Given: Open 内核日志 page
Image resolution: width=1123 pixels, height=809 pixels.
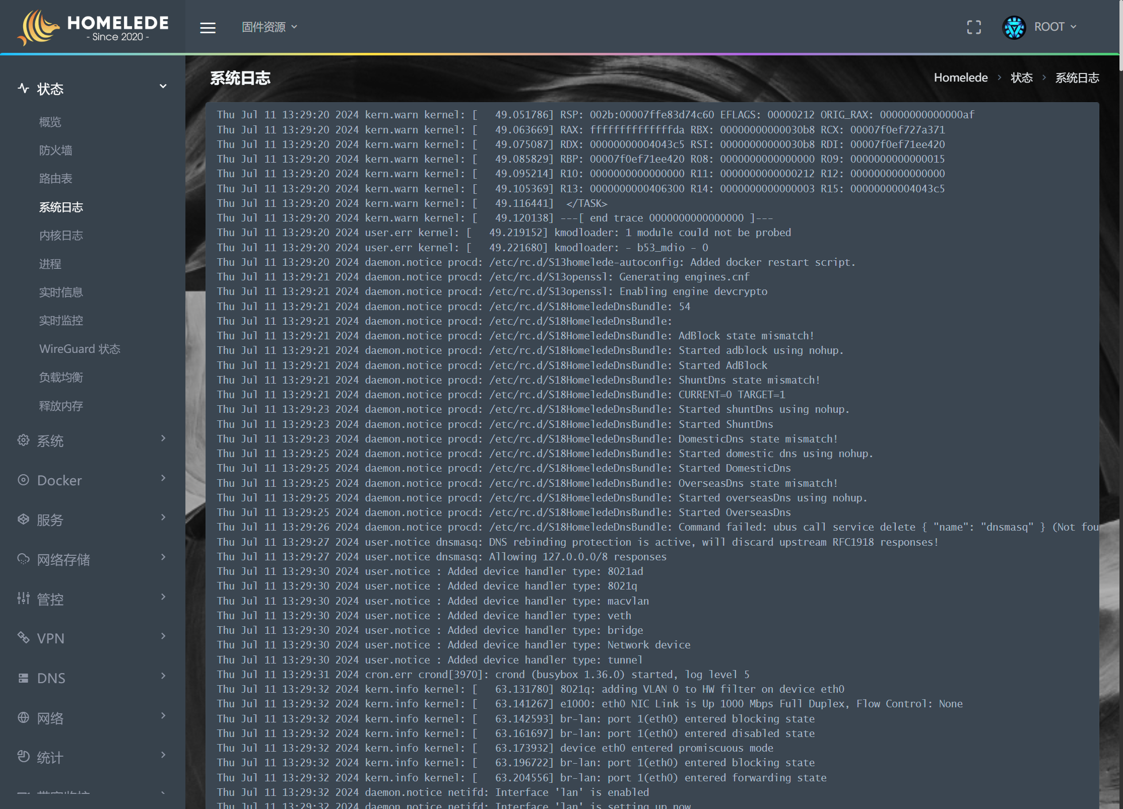Looking at the screenshot, I should pyautogui.click(x=61, y=235).
